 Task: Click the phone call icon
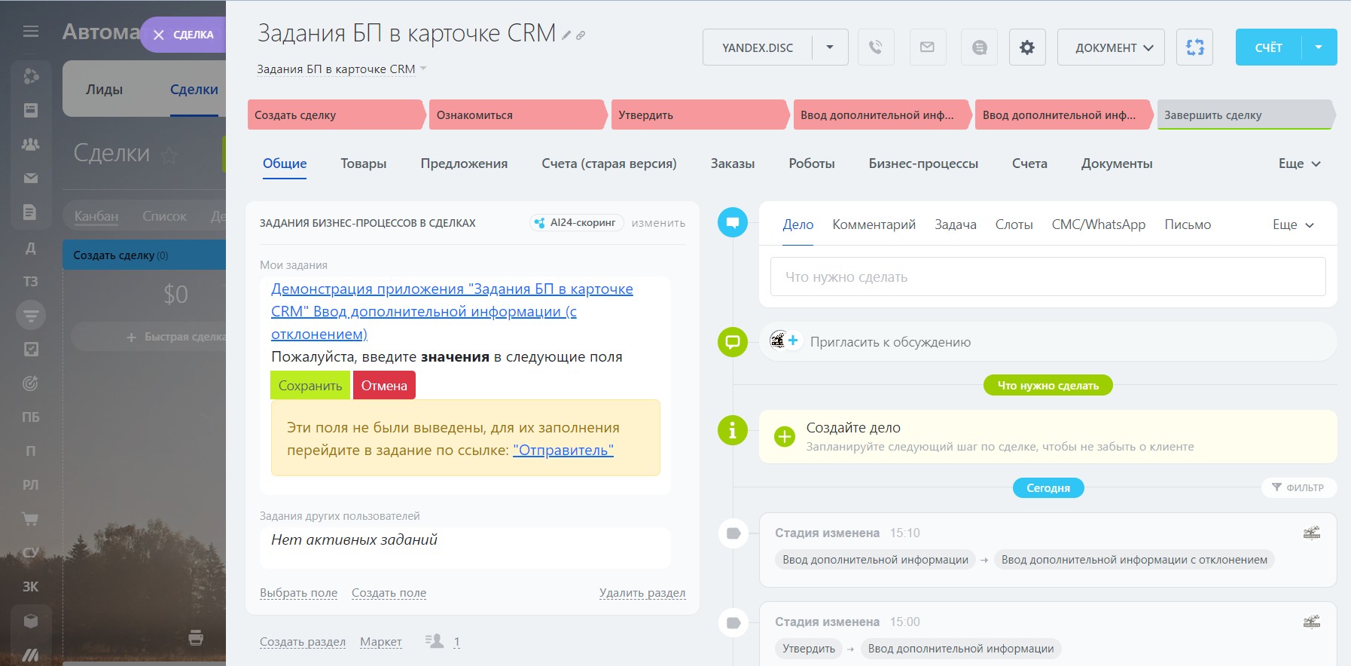(875, 47)
